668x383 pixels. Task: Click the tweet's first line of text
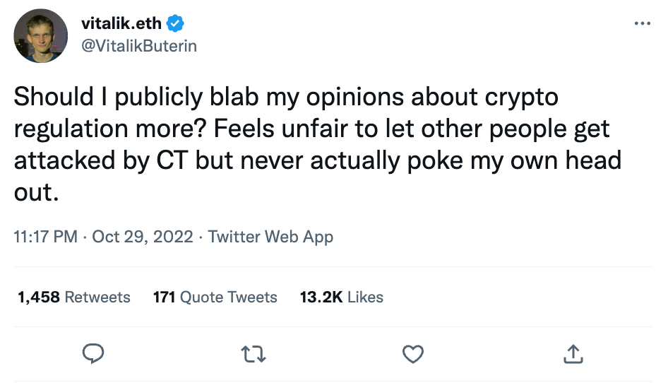point(286,99)
